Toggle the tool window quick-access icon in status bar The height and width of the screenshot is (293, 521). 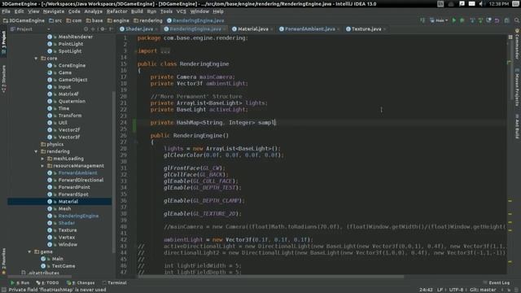tap(3, 290)
